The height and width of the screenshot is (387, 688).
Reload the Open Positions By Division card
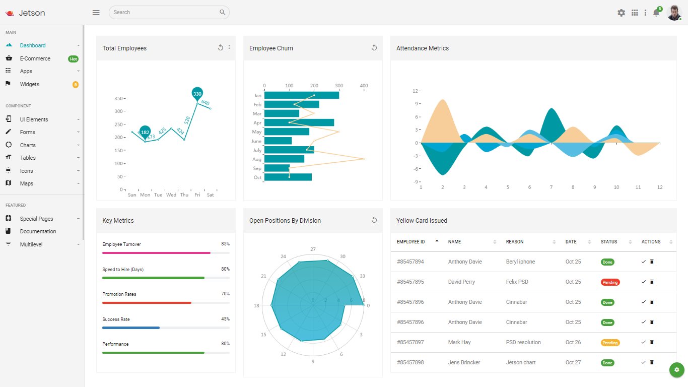point(374,220)
